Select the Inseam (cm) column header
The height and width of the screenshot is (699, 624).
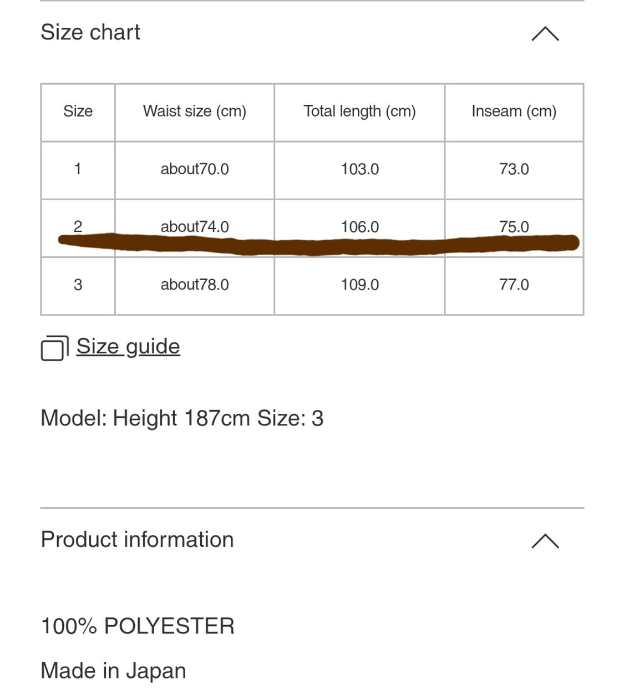[x=514, y=112]
